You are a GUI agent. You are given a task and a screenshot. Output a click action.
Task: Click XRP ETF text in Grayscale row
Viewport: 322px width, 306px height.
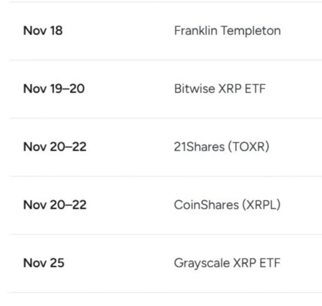(x=257, y=263)
